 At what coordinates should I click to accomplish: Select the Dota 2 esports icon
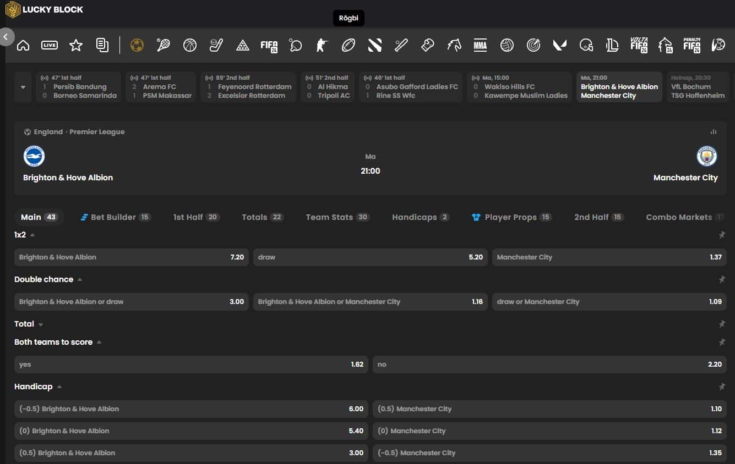375,45
